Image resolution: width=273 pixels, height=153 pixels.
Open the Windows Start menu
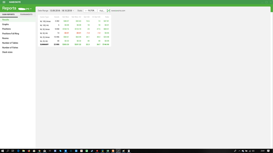tap(3, 151)
